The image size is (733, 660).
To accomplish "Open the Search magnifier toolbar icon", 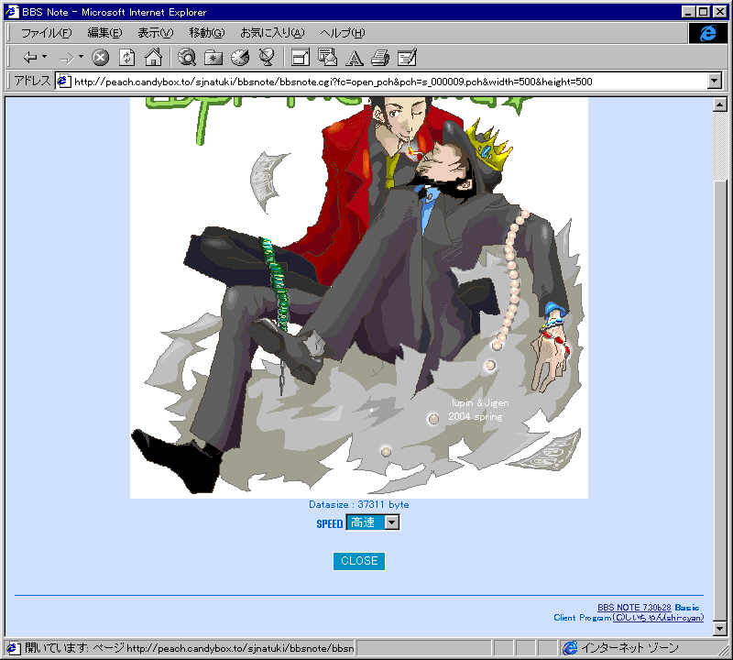I will point(187,58).
